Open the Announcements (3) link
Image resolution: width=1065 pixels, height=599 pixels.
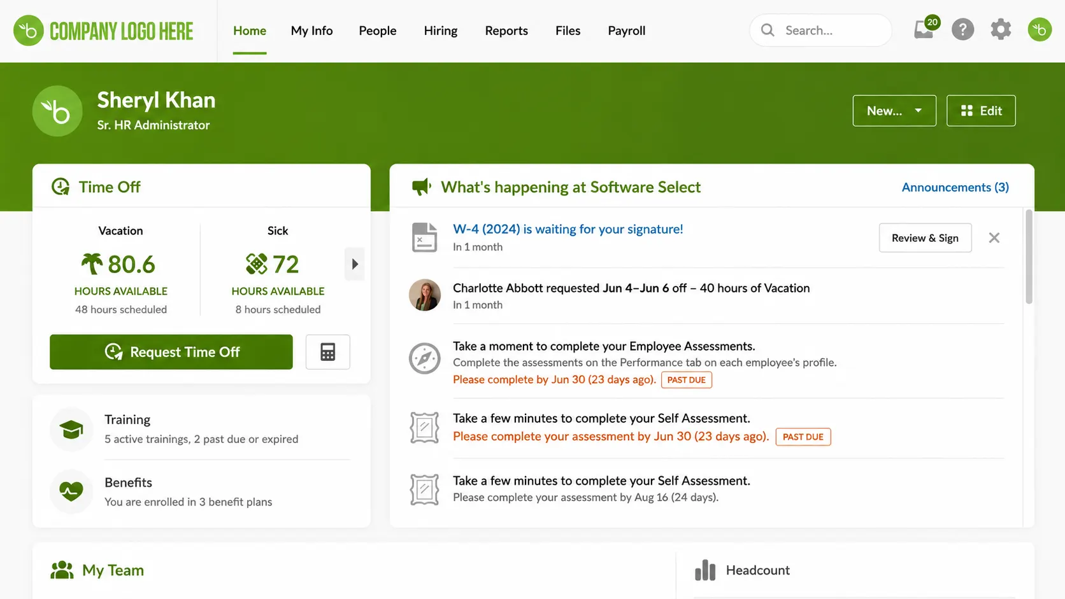(955, 187)
